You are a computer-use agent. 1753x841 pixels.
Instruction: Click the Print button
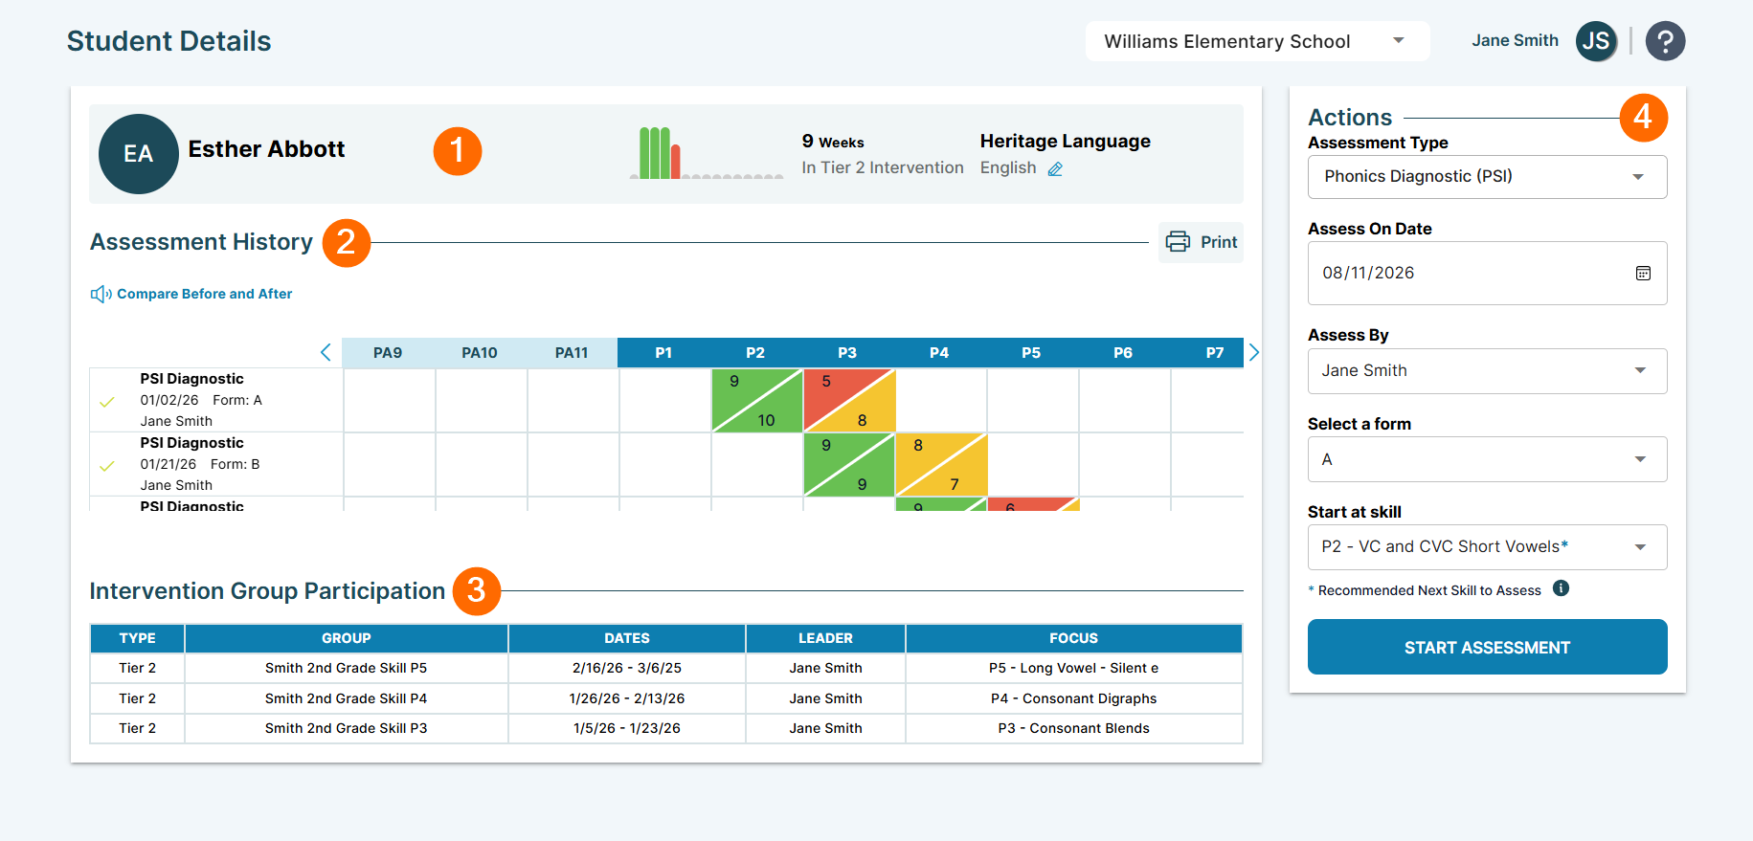(1201, 242)
